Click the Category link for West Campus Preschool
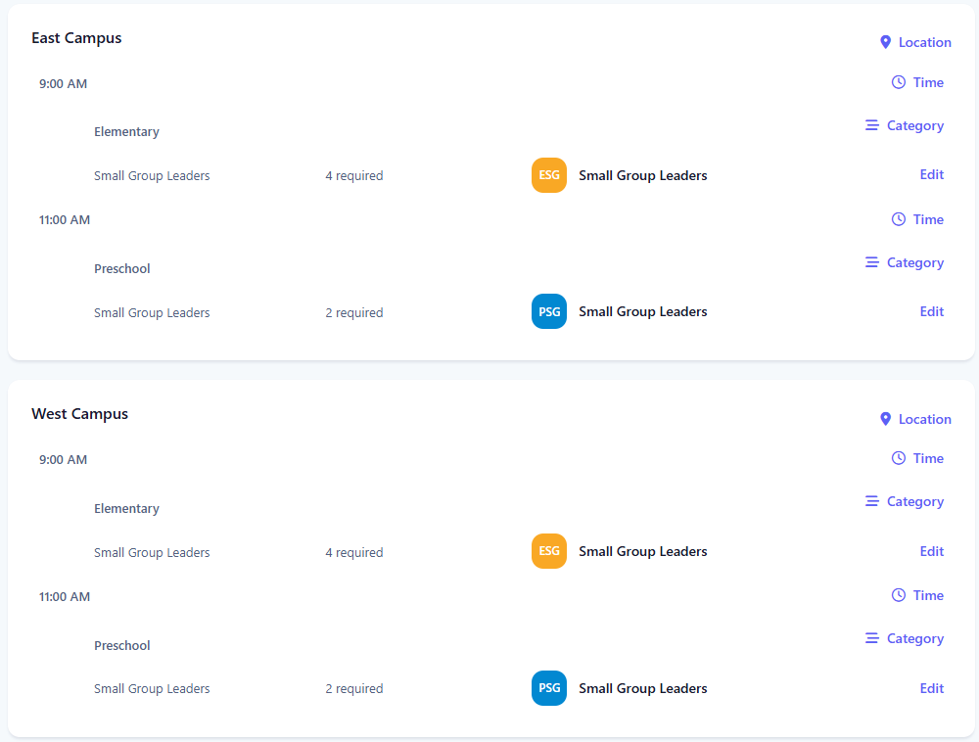The width and height of the screenshot is (979, 742). point(915,638)
